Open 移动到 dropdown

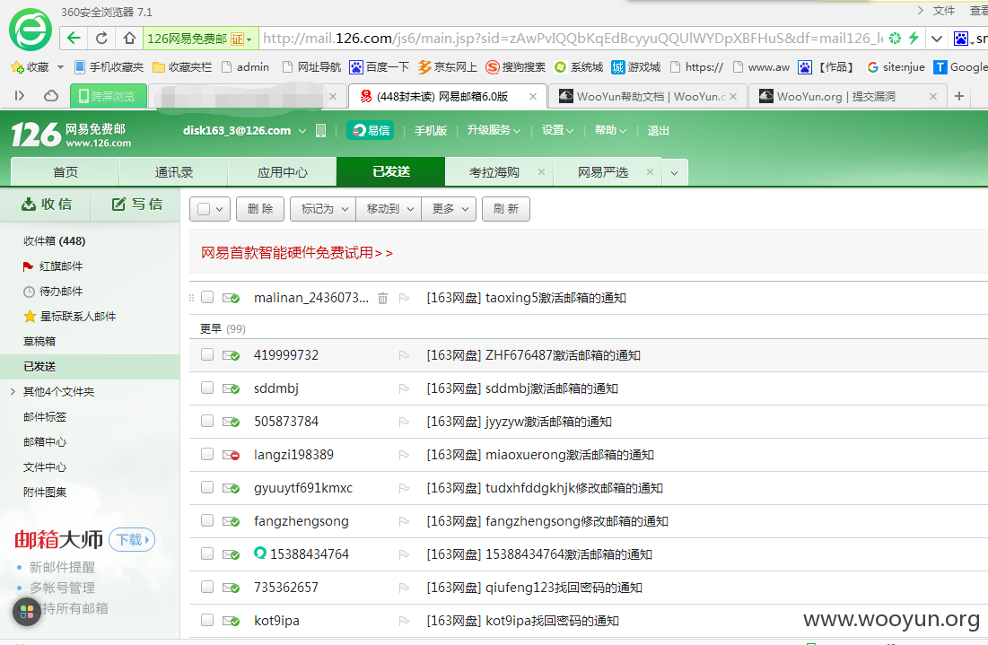click(389, 208)
